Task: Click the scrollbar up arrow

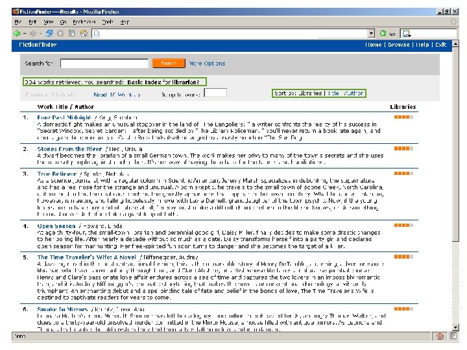Action: point(455,44)
